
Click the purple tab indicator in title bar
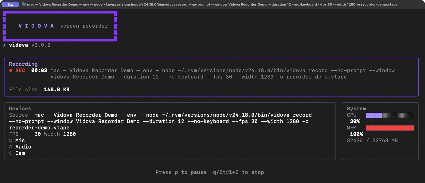[x=10, y=4]
